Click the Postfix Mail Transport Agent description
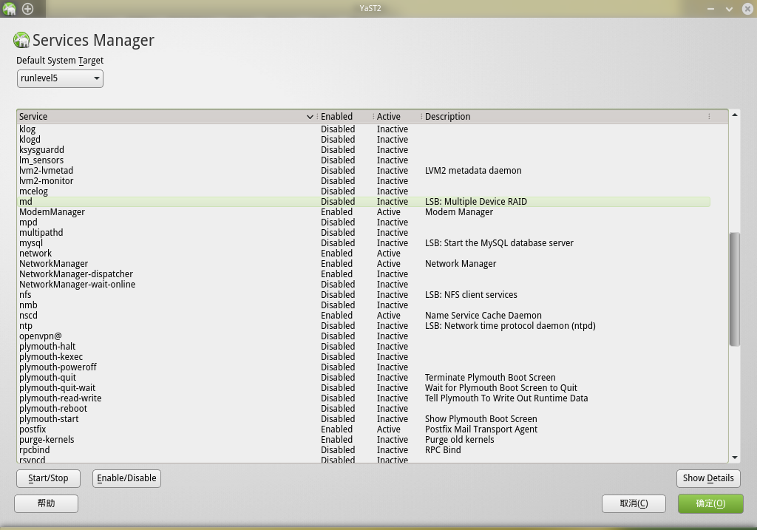Image resolution: width=757 pixels, height=530 pixels. pyautogui.click(x=481, y=430)
